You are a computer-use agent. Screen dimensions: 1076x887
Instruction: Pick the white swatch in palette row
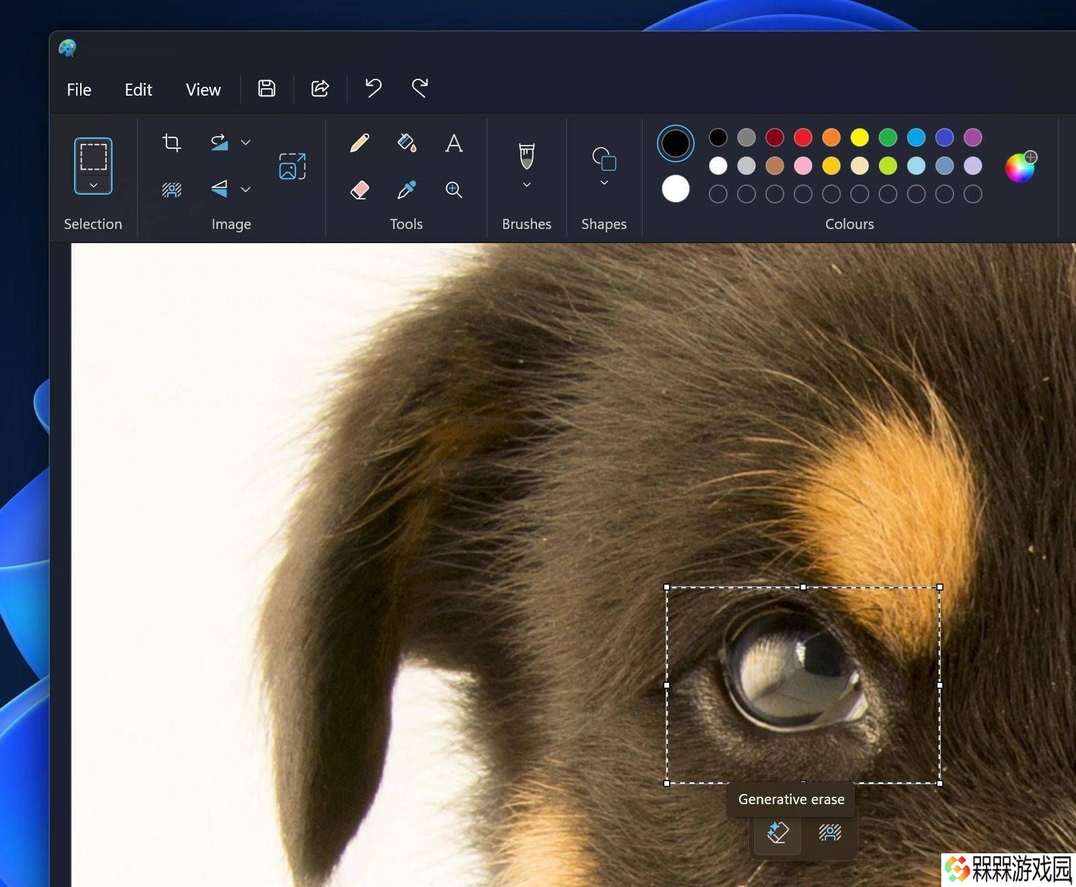(718, 166)
